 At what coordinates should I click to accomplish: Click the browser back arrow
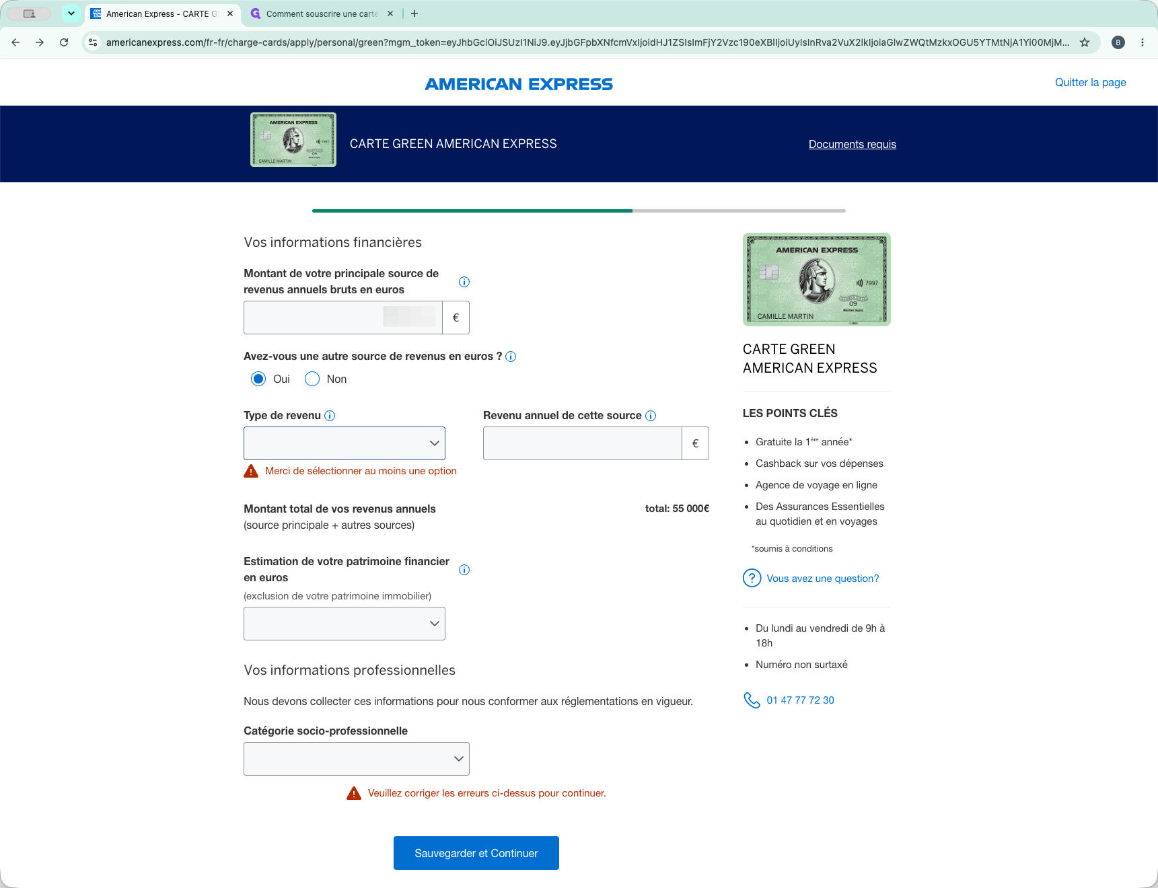(x=15, y=42)
